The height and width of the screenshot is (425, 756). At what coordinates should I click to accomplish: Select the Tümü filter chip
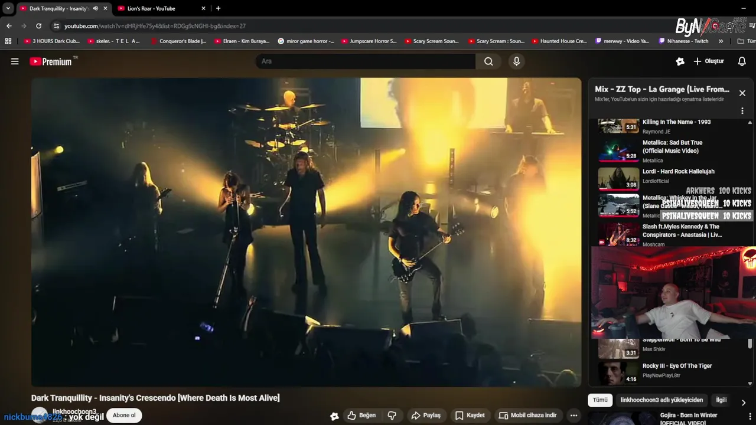(600, 400)
